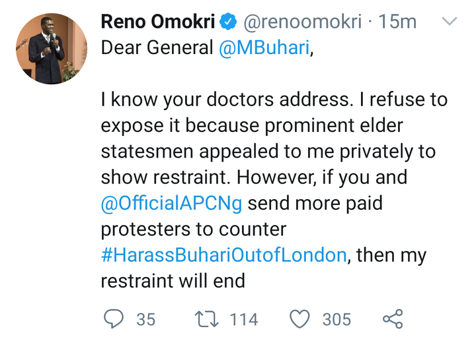Click the 35 replies count
Screen dimensions: 476x339
point(146,320)
